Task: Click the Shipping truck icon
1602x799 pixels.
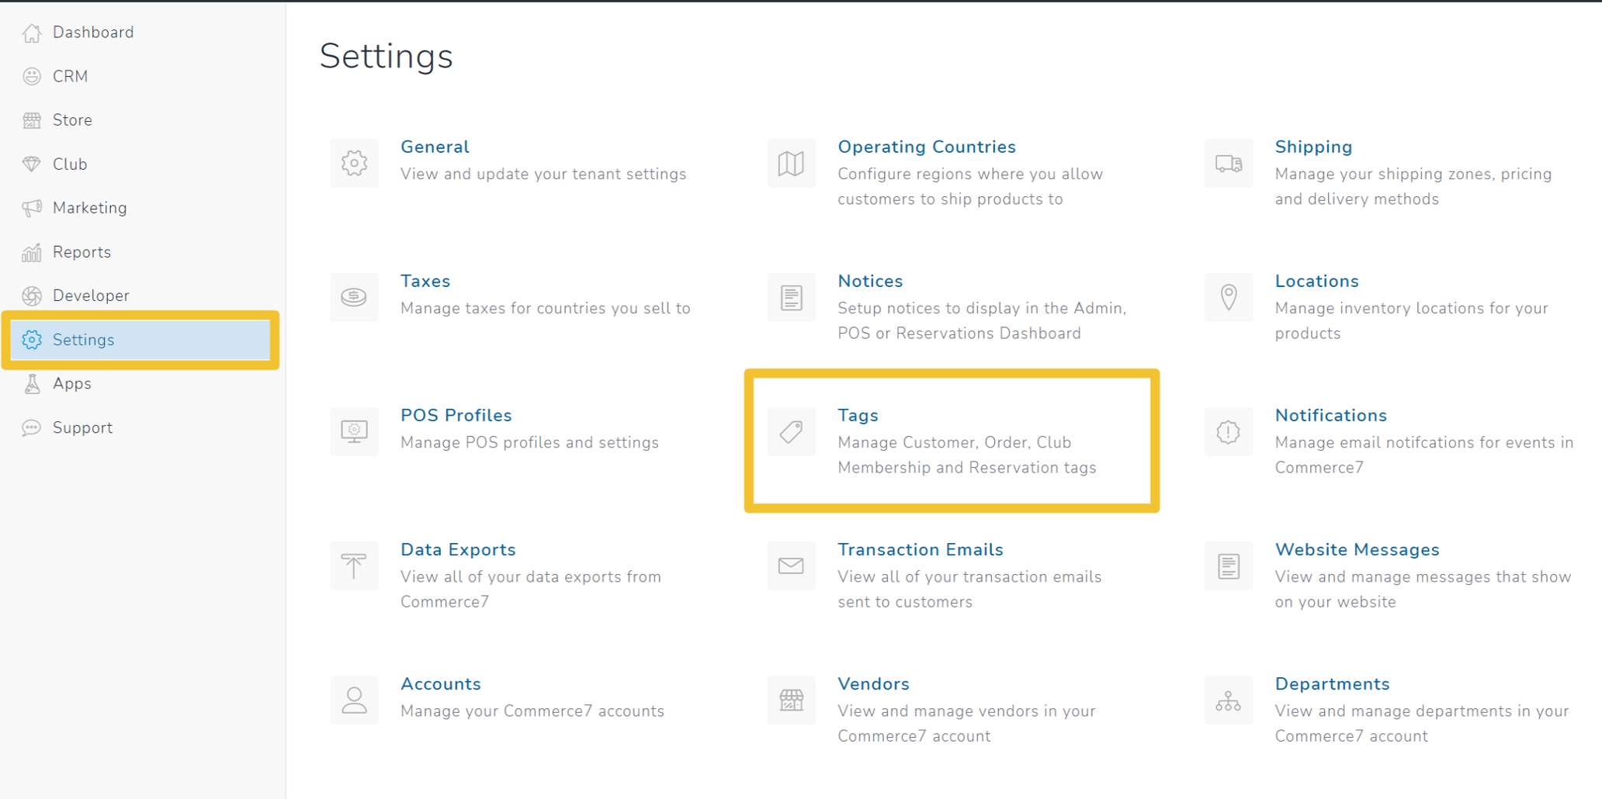Action: 1228,163
